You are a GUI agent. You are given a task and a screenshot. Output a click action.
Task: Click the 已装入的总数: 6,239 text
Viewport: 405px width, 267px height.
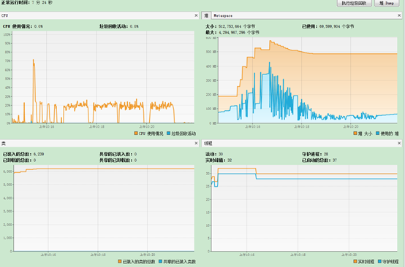click(x=23, y=154)
